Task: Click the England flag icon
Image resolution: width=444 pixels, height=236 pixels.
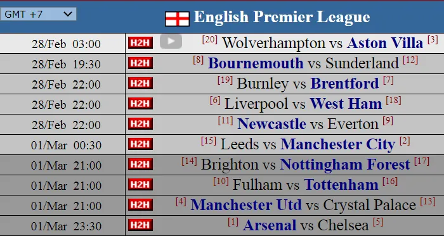Action: (x=177, y=19)
